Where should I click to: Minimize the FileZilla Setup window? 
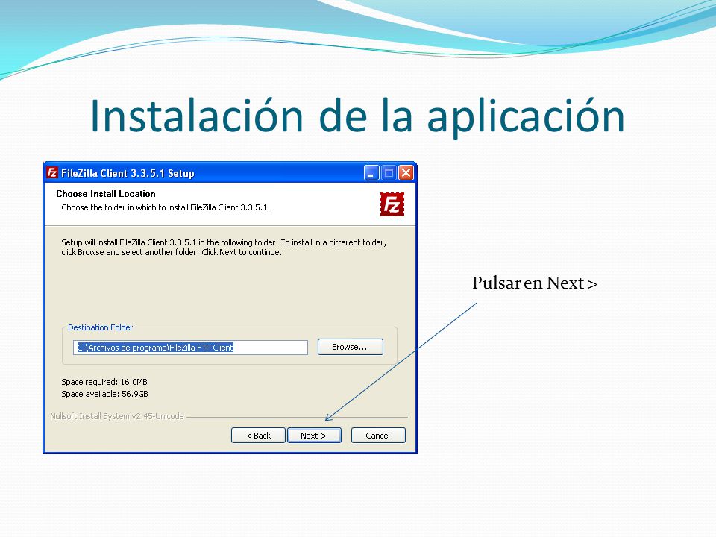371,173
